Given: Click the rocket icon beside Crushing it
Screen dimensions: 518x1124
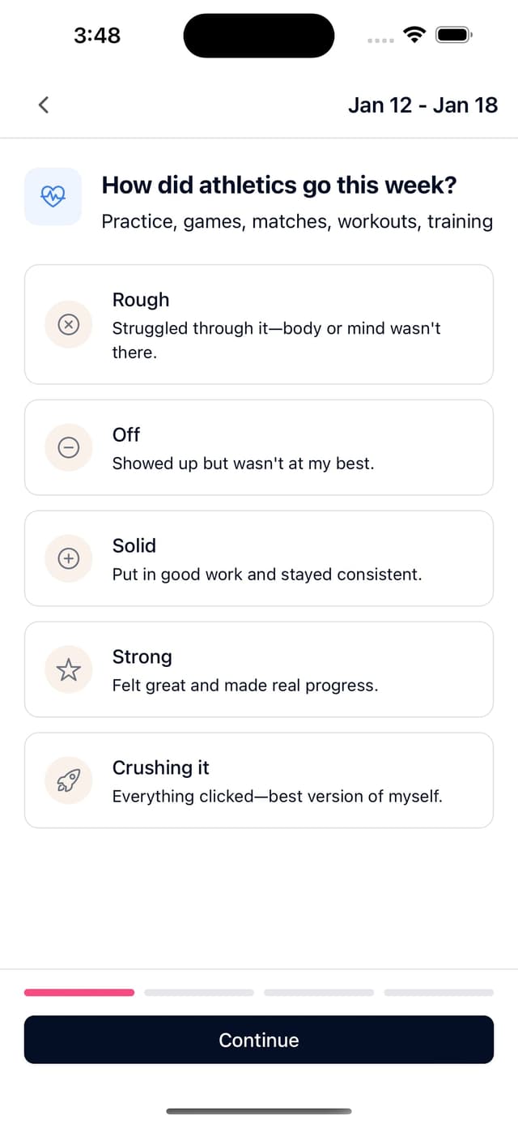Looking at the screenshot, I should (69, 780).
